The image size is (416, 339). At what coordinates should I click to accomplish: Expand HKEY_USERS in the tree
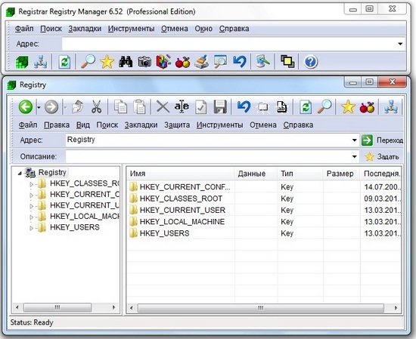[x=31, y=228]
